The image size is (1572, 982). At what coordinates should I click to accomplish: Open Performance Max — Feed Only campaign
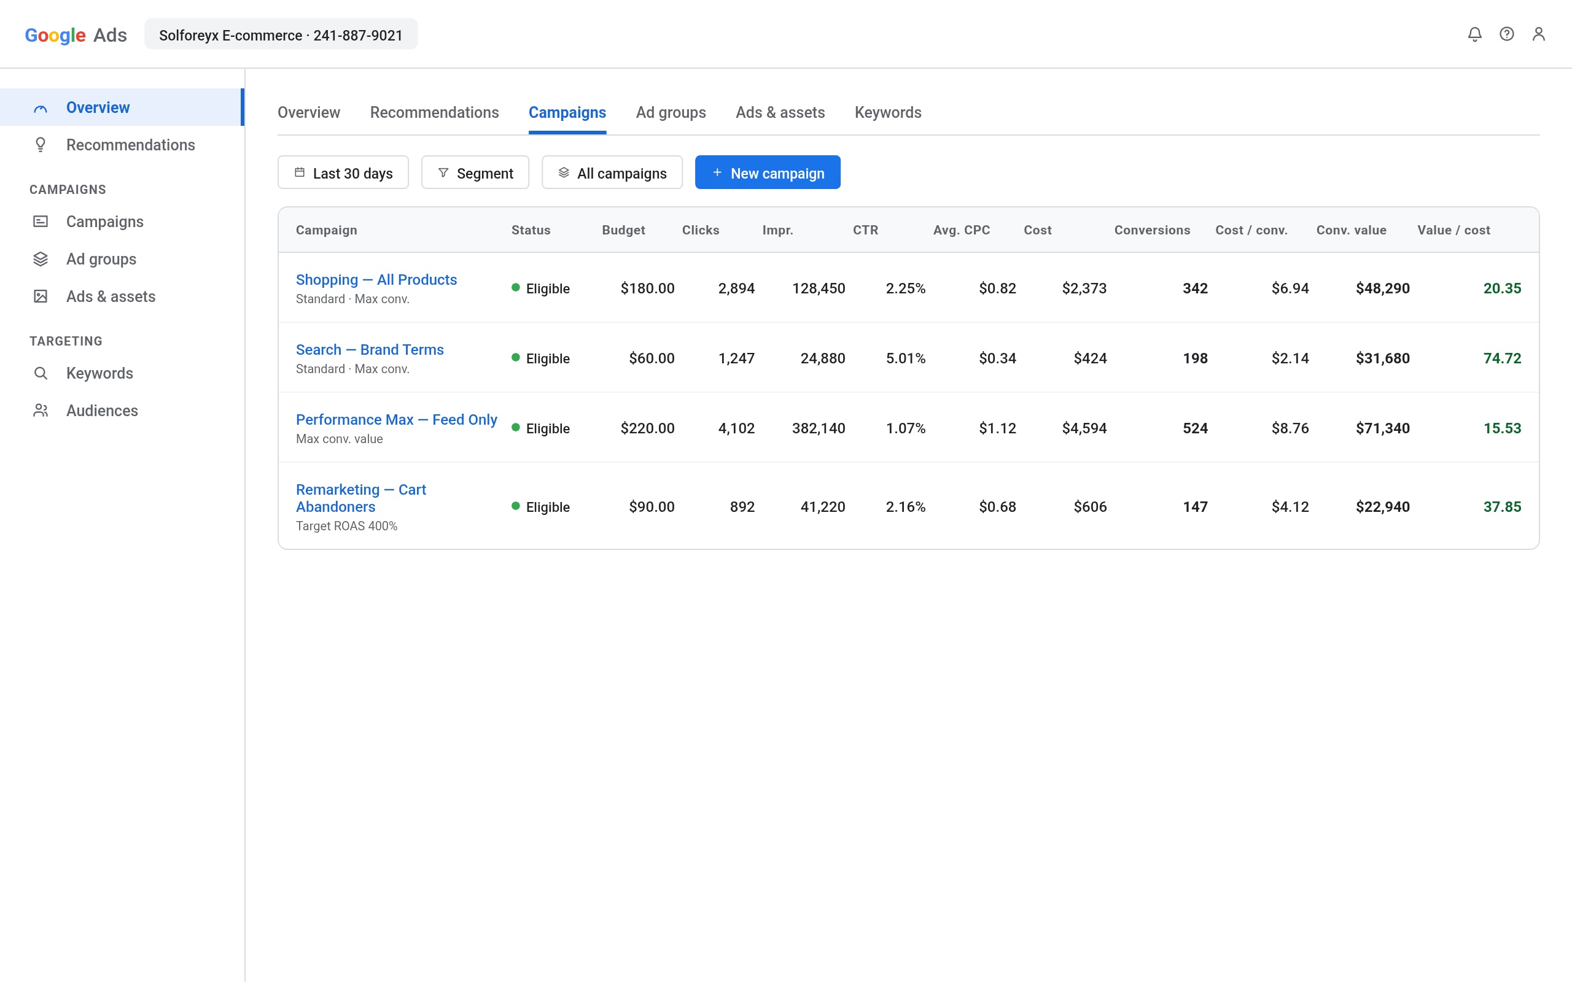pyautogui.click(x=396, y=420)
